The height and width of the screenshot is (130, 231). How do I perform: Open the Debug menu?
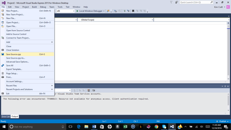43,7
